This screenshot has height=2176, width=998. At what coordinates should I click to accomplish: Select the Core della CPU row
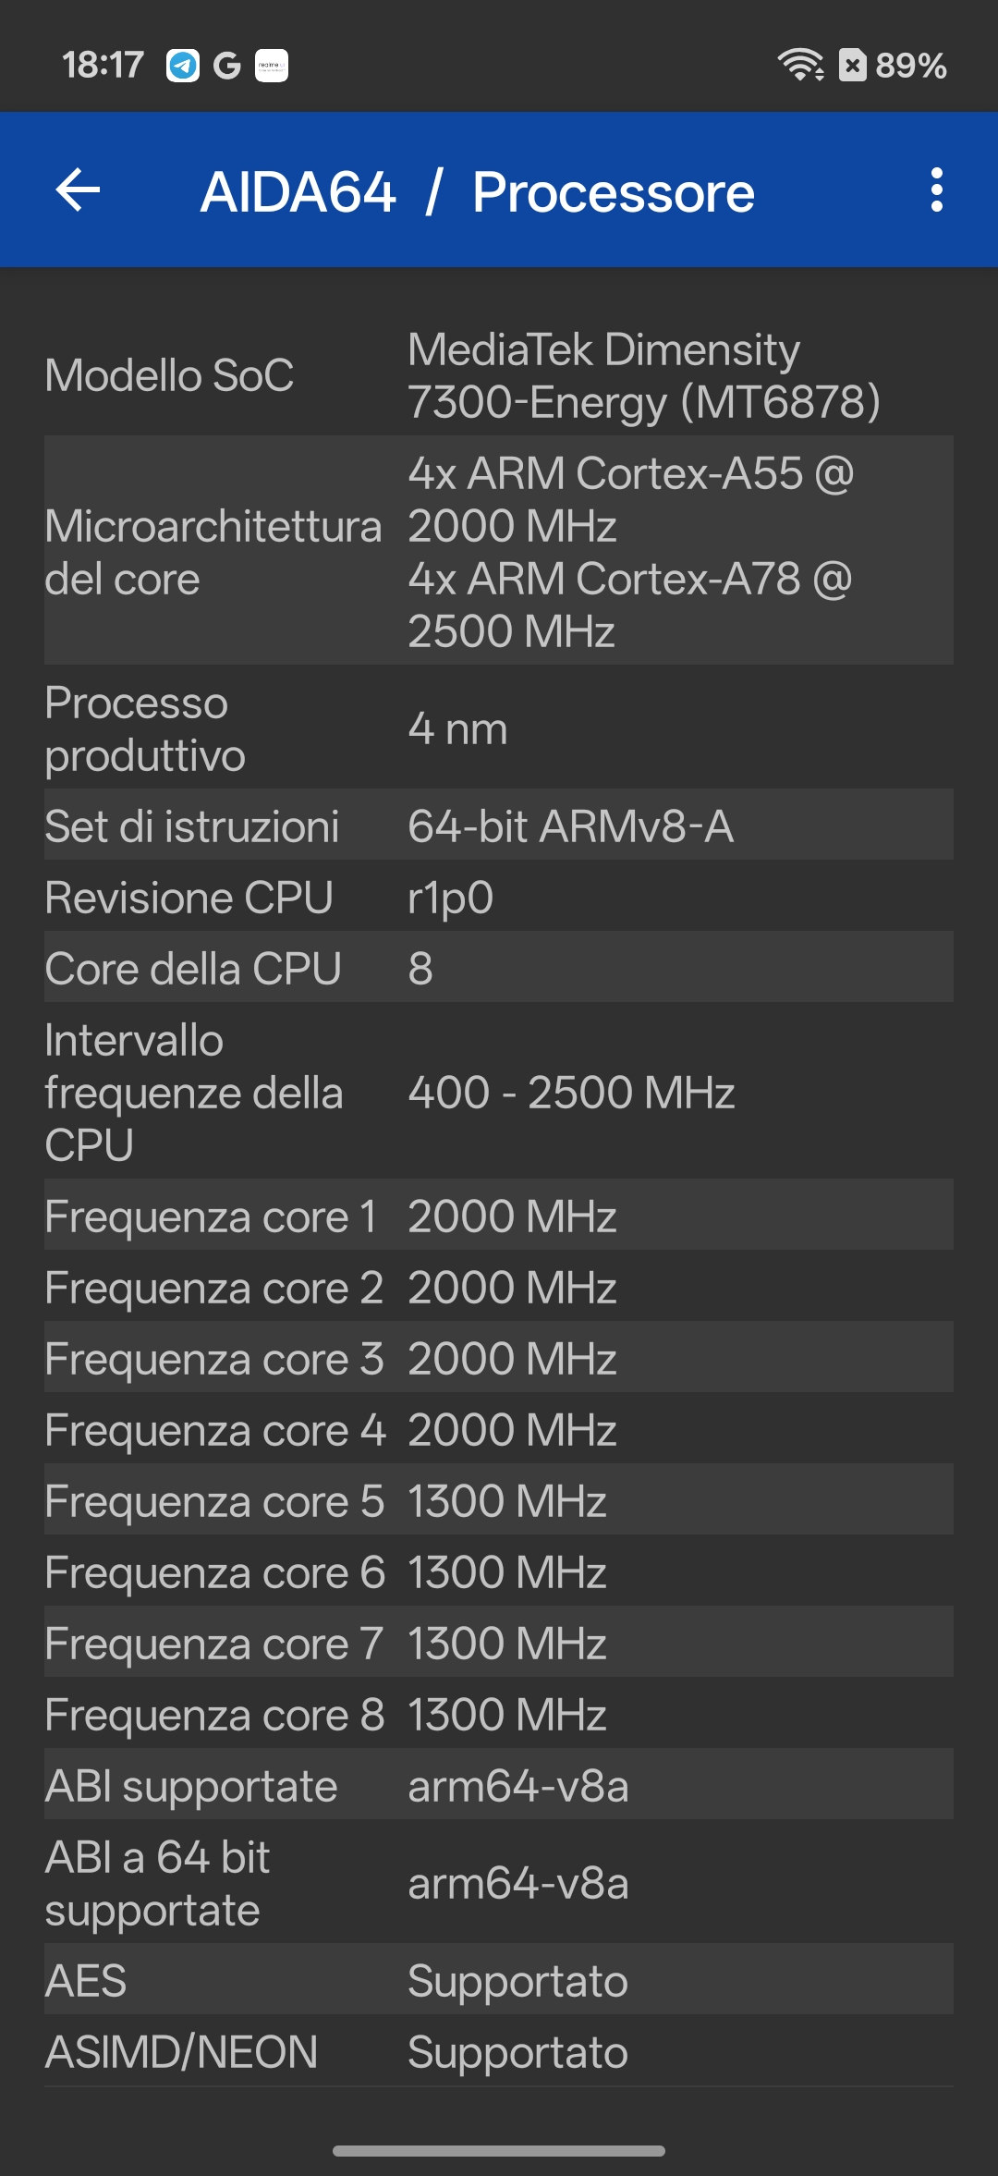pos(499,968)
